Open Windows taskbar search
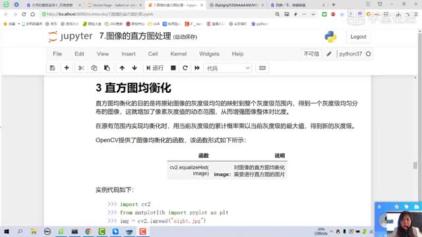 (20, 231)
